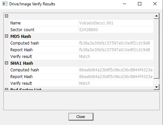Select the SHA1 Report Hash row
This screenshot has height=125, width=163.
(81, 77)
